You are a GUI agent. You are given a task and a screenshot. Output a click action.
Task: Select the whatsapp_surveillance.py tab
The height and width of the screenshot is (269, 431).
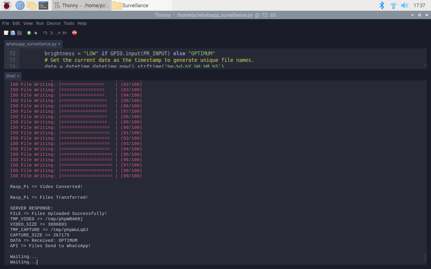click(x=31, y=44)
